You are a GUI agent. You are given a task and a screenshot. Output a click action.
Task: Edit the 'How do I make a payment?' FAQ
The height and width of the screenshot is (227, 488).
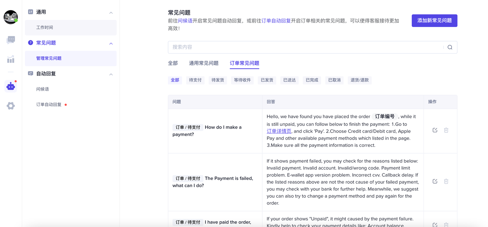point(435,130)
